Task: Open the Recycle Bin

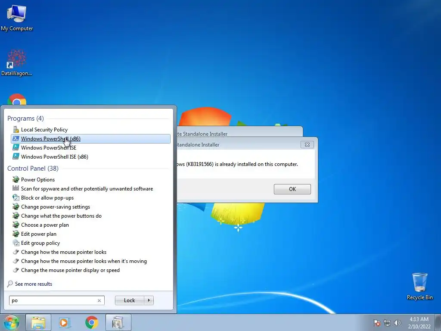Action: point(419,286)
